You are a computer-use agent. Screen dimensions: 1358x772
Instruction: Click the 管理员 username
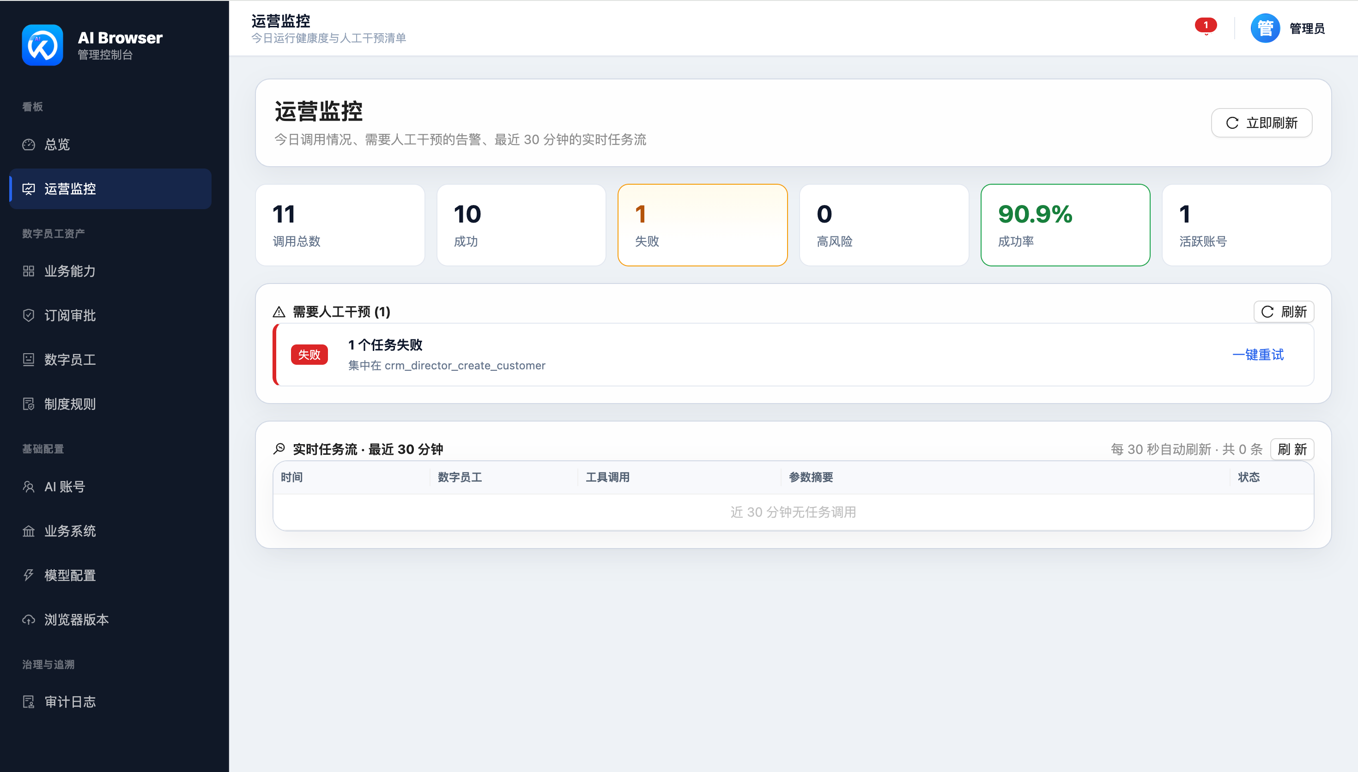tap(1307, 29)
